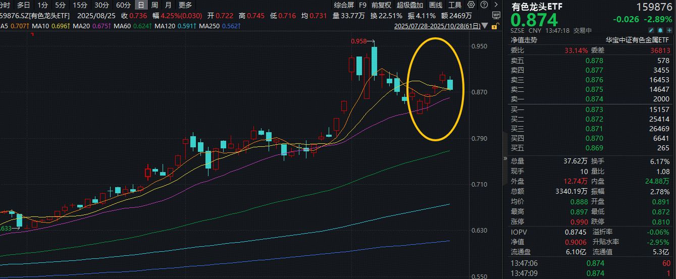Click the 买一 price 0.873
Screen dimensions: 676x279
594,109
